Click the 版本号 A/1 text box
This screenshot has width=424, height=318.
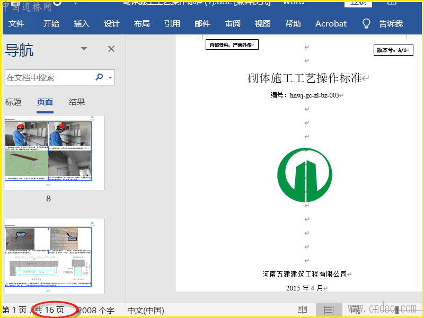[x=393, y=50]
